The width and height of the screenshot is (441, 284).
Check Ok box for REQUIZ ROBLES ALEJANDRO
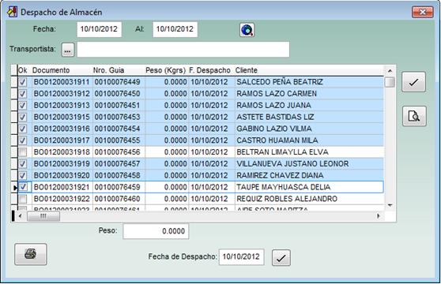(x=23, y=199)
